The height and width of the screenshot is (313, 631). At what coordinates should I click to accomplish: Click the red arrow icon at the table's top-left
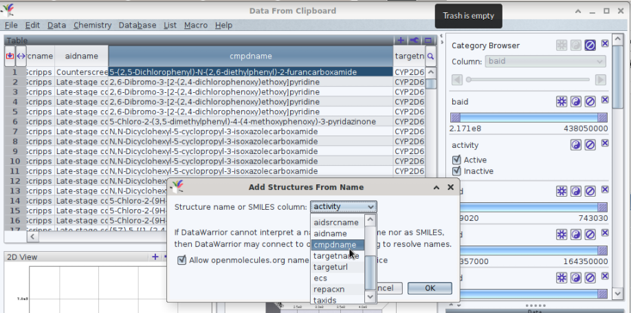[10, 56]
